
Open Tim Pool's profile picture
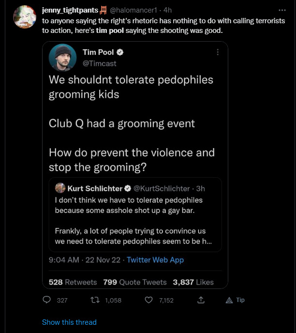click(62, 58)
